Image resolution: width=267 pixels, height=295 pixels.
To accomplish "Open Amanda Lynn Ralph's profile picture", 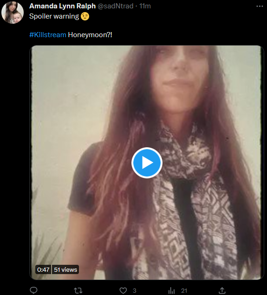I will pyautogui.click(x=13, y=13).
